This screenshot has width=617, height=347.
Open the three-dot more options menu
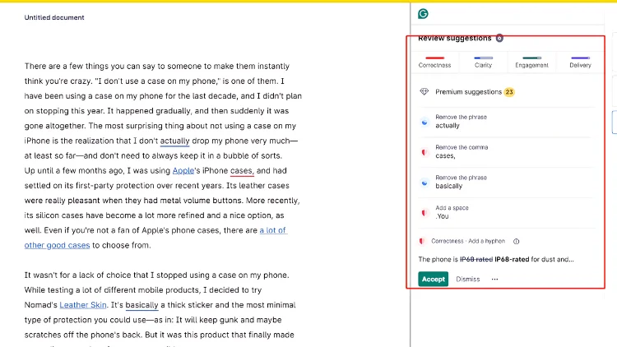pos(494,279)
